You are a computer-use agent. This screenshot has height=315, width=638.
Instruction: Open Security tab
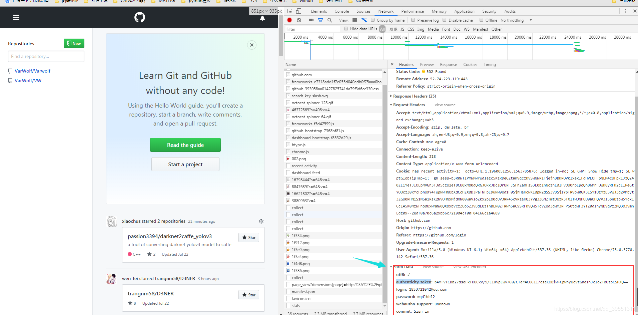point(489,11)
